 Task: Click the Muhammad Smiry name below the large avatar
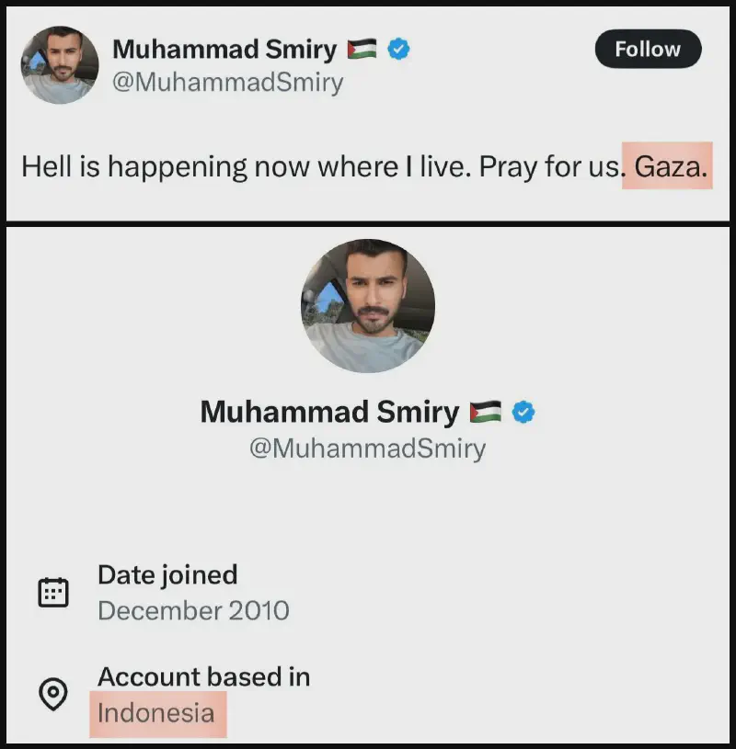point(329,412)
